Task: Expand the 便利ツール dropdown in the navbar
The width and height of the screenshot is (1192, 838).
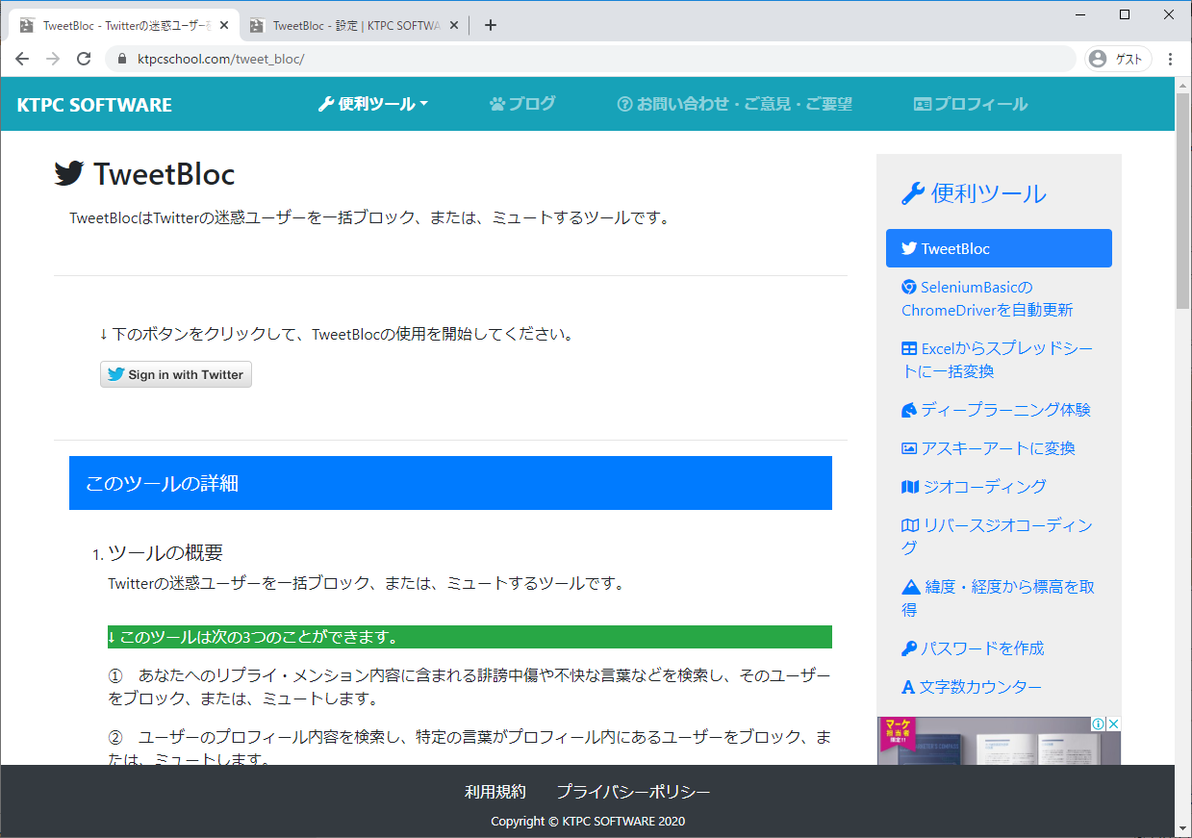Action: [x=373, y=103]
